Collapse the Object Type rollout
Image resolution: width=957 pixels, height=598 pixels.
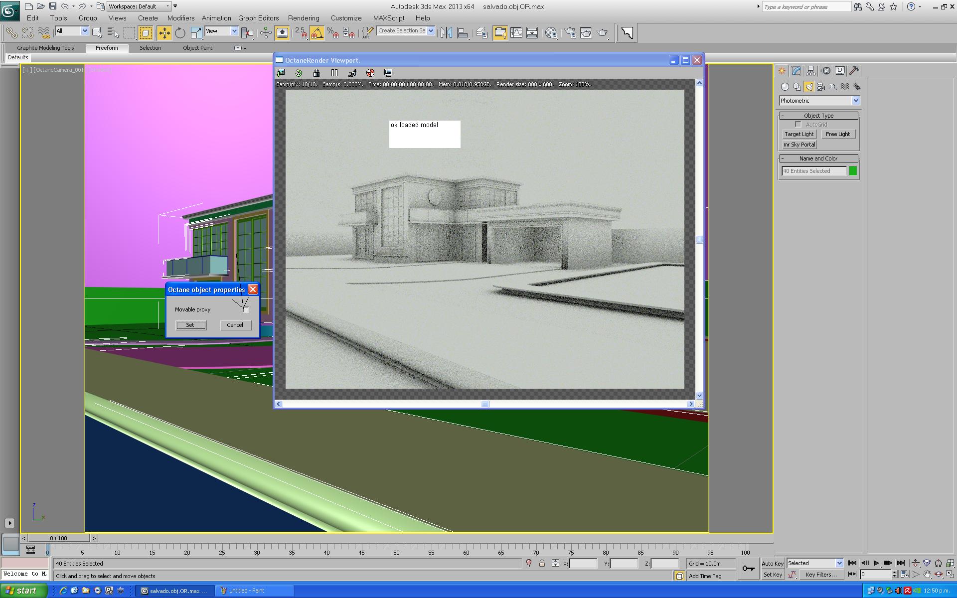(819, 116)
